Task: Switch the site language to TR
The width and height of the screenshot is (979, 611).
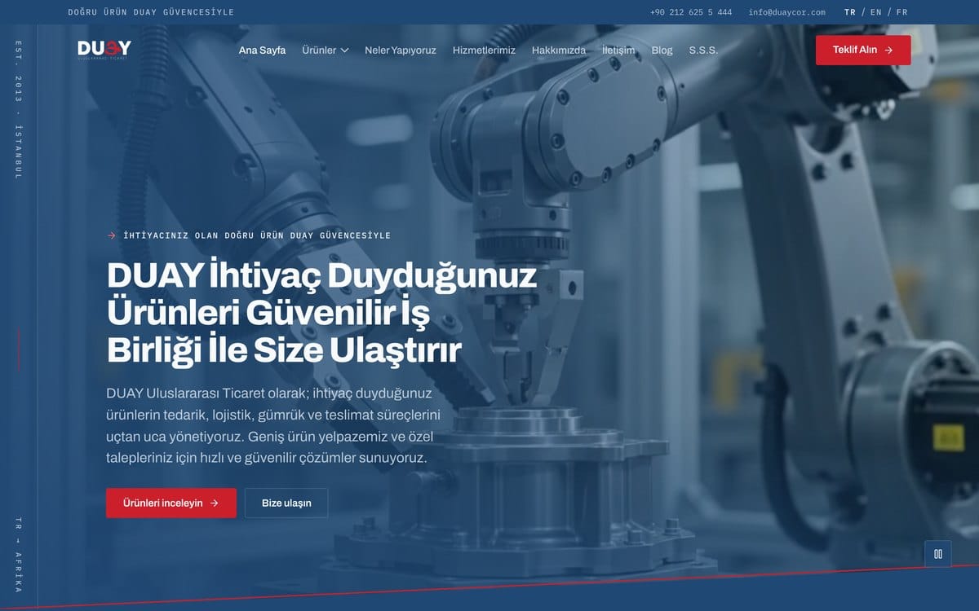Action: coord(850,12)
